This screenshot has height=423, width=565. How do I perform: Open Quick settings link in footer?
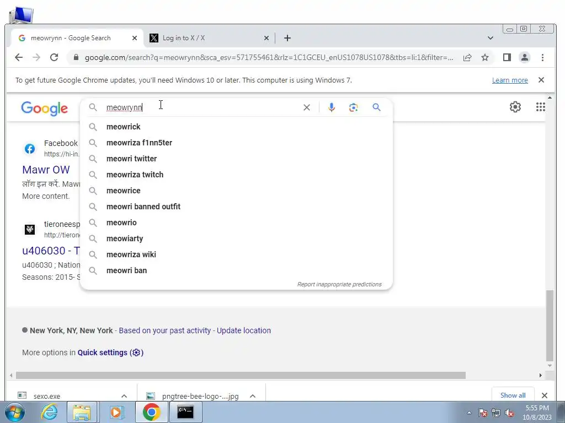click(x=110, y=352)
